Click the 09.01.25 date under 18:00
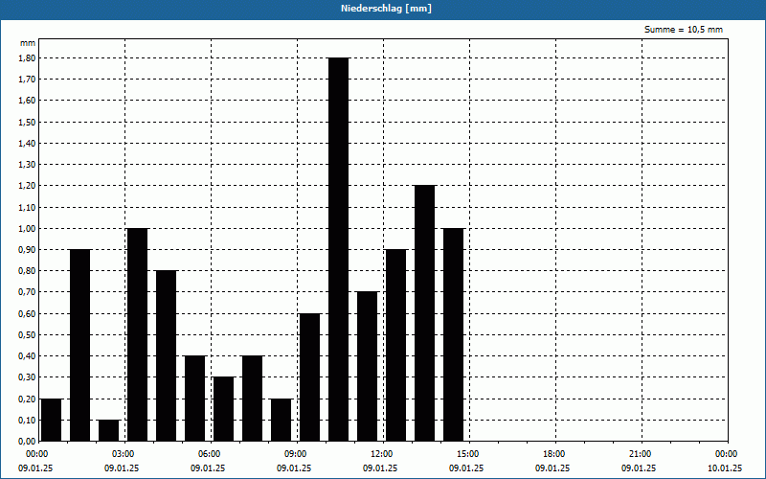The image size is (766, 479). 552,468
